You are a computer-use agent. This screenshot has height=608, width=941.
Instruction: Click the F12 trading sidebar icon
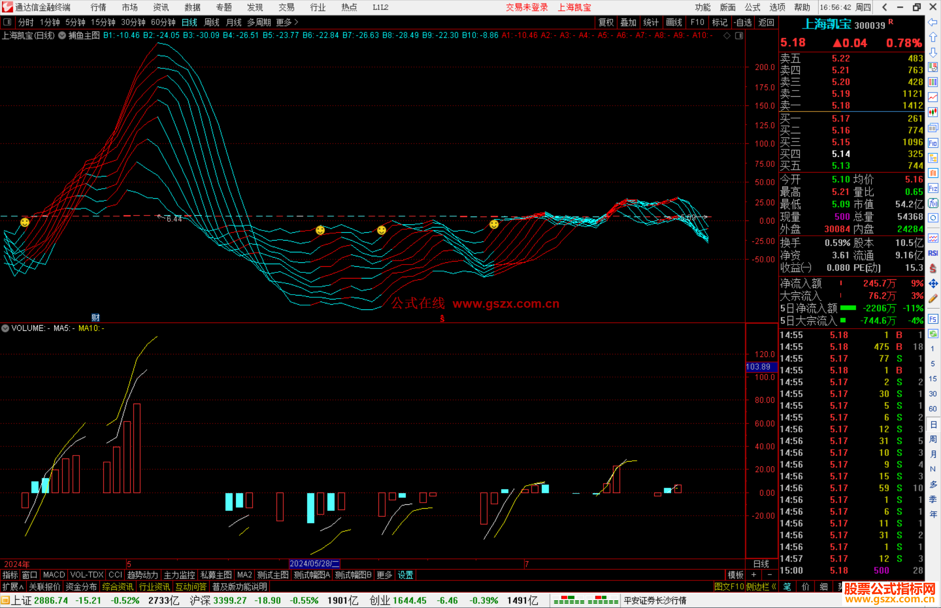click(933, 188)
